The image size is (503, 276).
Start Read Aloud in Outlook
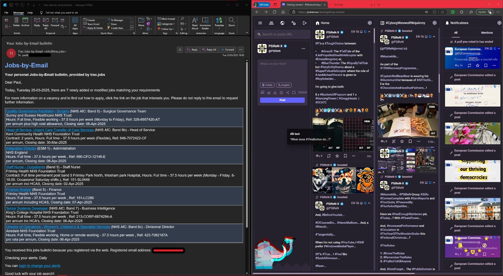point(195,23)
